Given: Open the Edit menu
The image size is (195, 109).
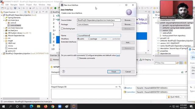Looking at the screenshot, I should coord(7,5).
